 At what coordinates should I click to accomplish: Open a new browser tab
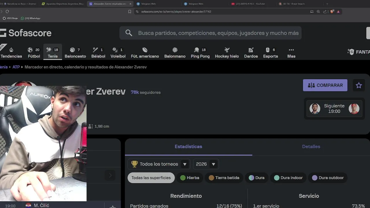pos(327,4)
